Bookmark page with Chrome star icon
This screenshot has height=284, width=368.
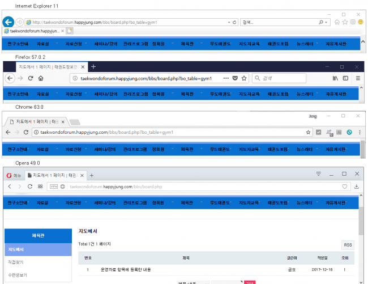tap(308, 132)
